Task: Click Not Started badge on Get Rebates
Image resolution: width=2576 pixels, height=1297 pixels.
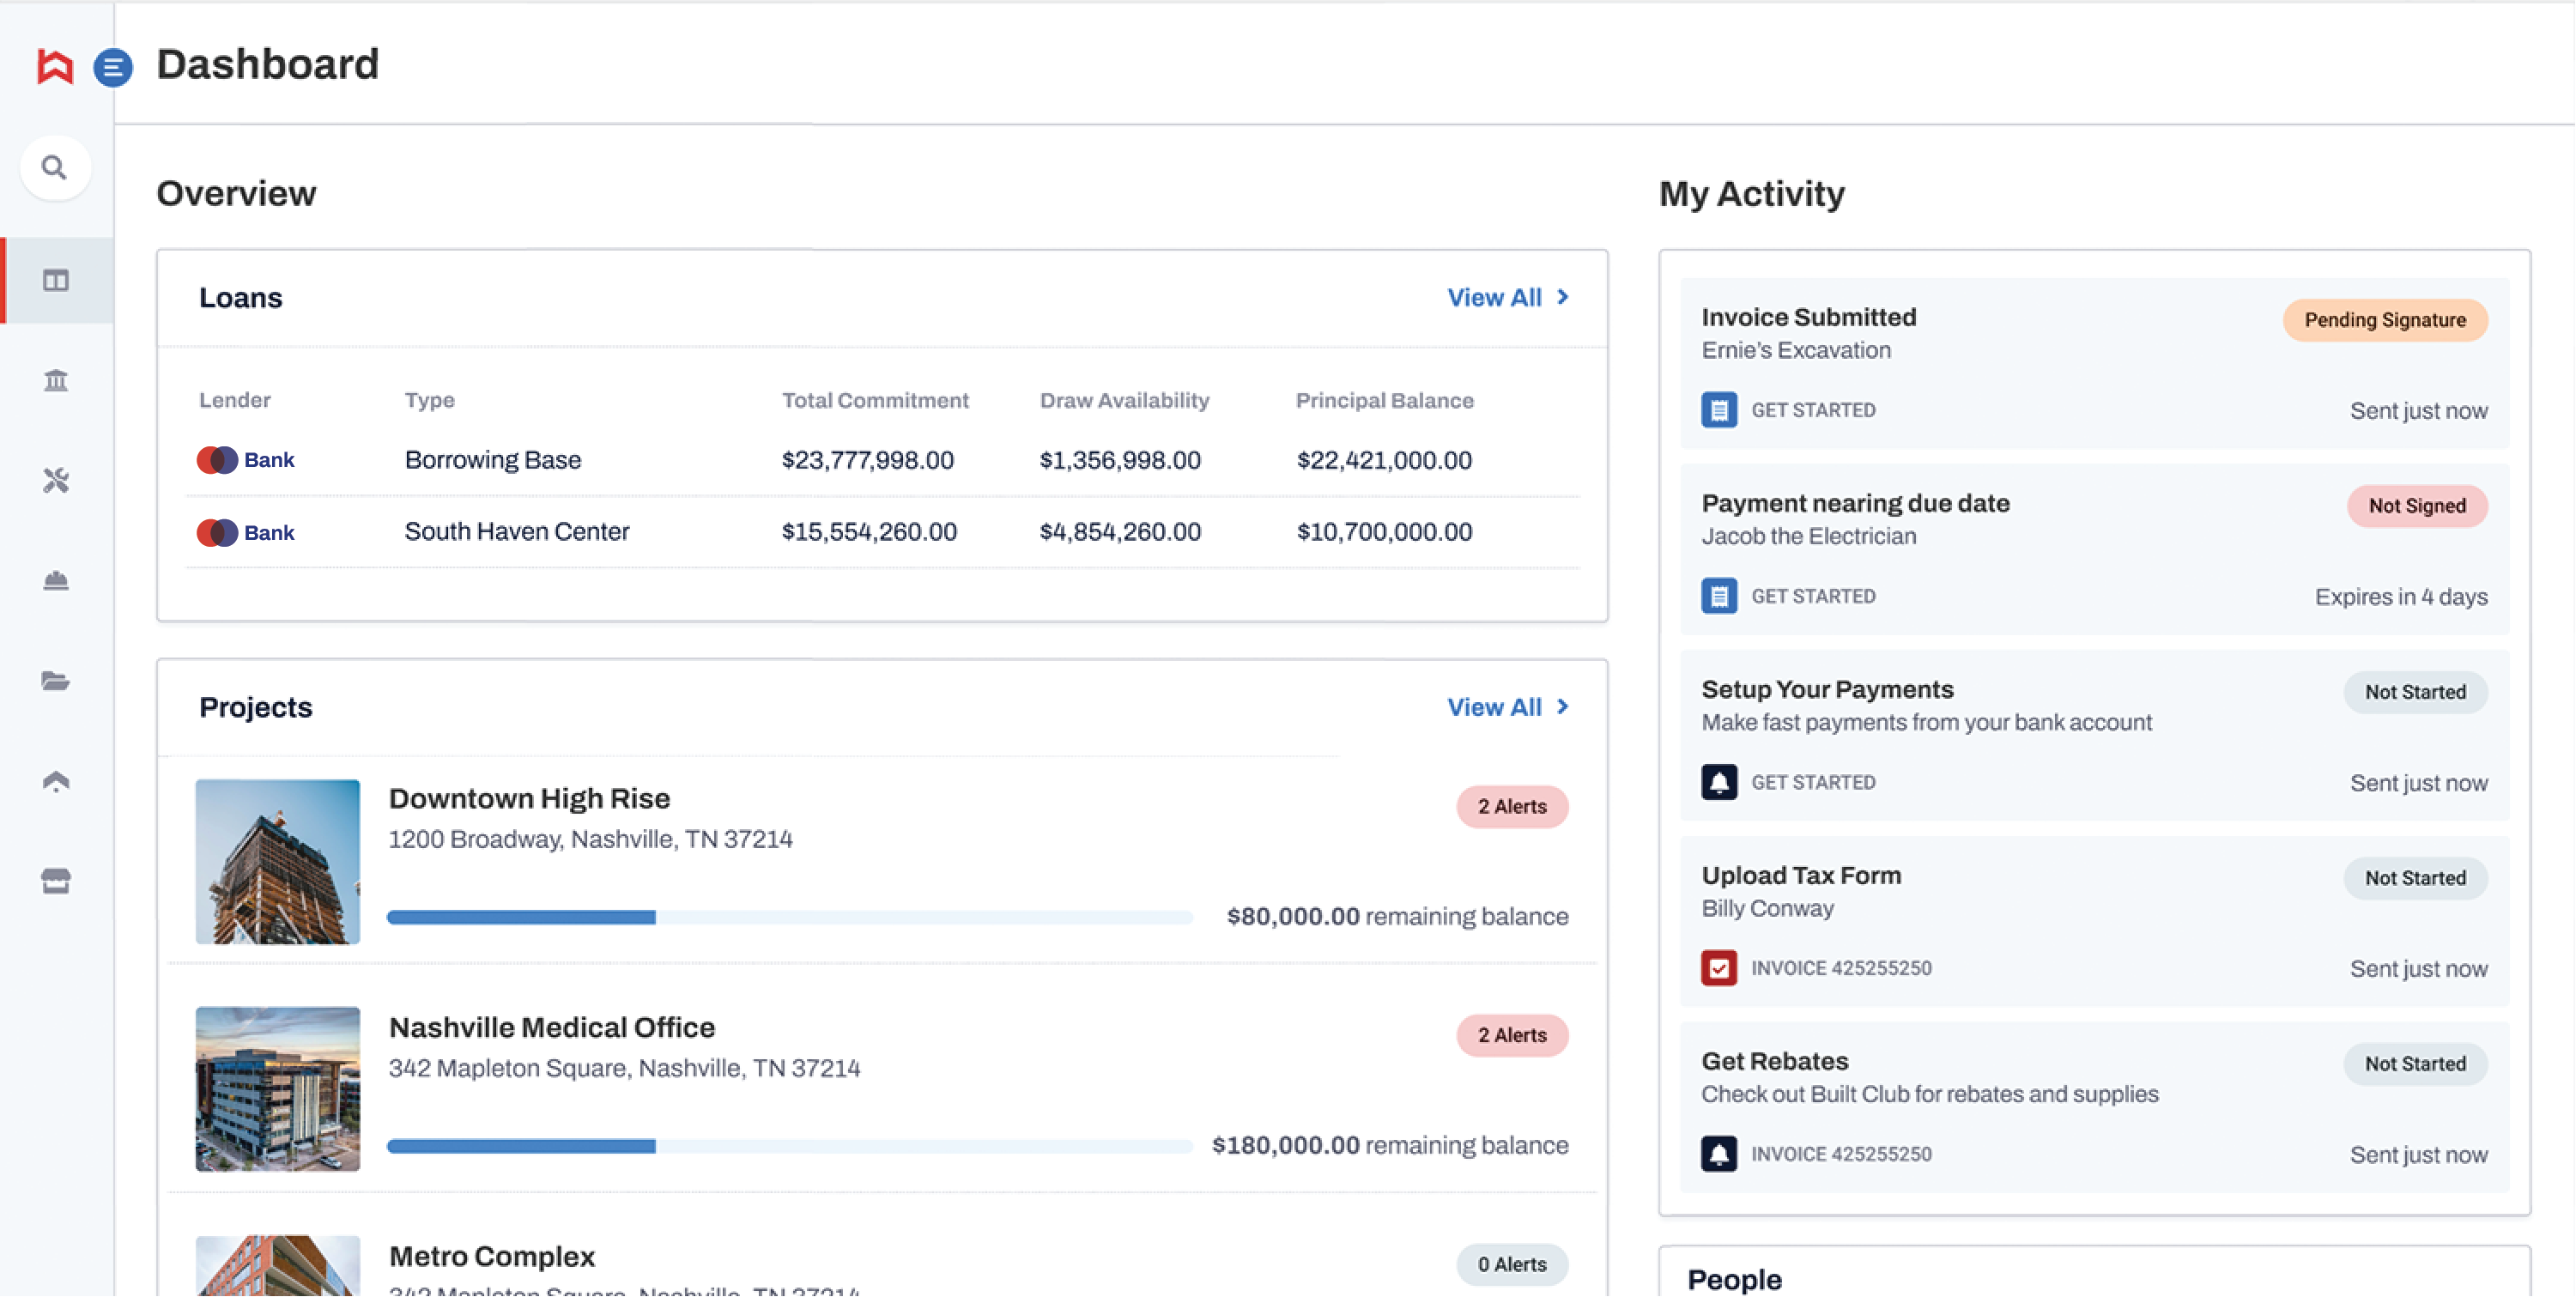Action: 2415,1064
